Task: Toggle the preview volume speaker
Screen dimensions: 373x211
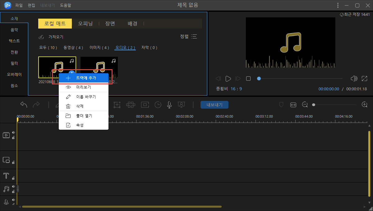Action: (354, 79)
